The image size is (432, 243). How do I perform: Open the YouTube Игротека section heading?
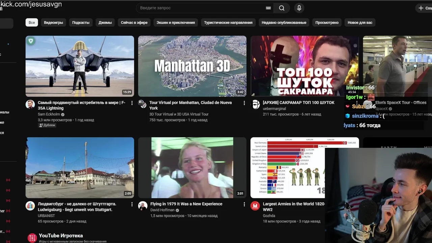(x=61, y=236)
